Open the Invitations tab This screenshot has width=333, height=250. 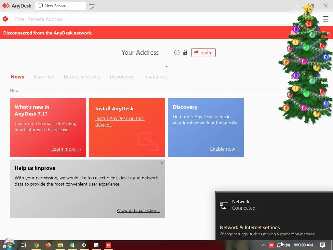pos(156,77)
